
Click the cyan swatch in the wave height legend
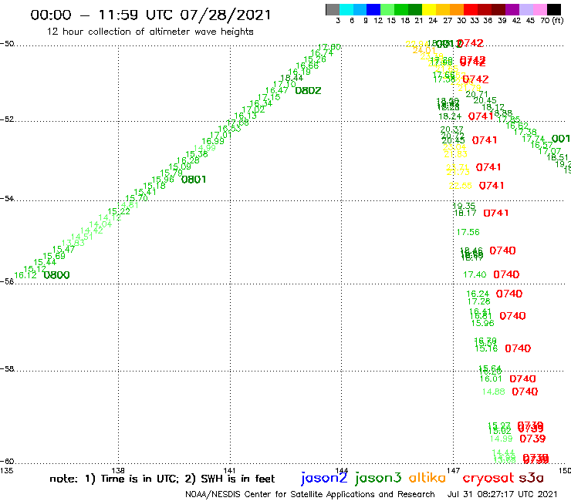(346, 9)
